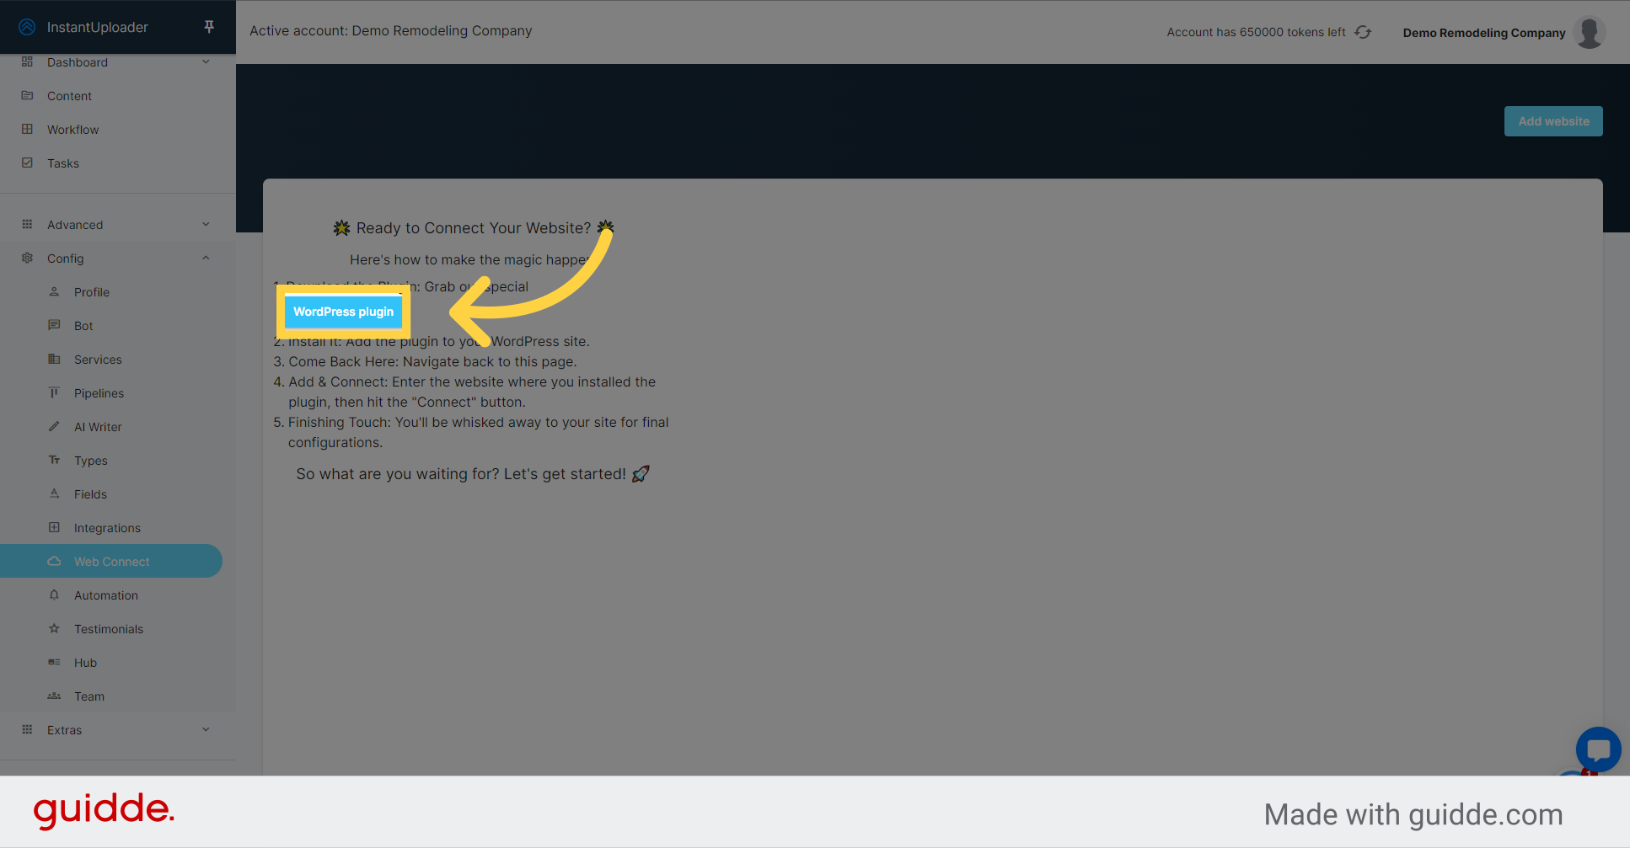1630x848 pixels.
Task: Click the Automation bell icon
Action: click(x=54, y=595)
